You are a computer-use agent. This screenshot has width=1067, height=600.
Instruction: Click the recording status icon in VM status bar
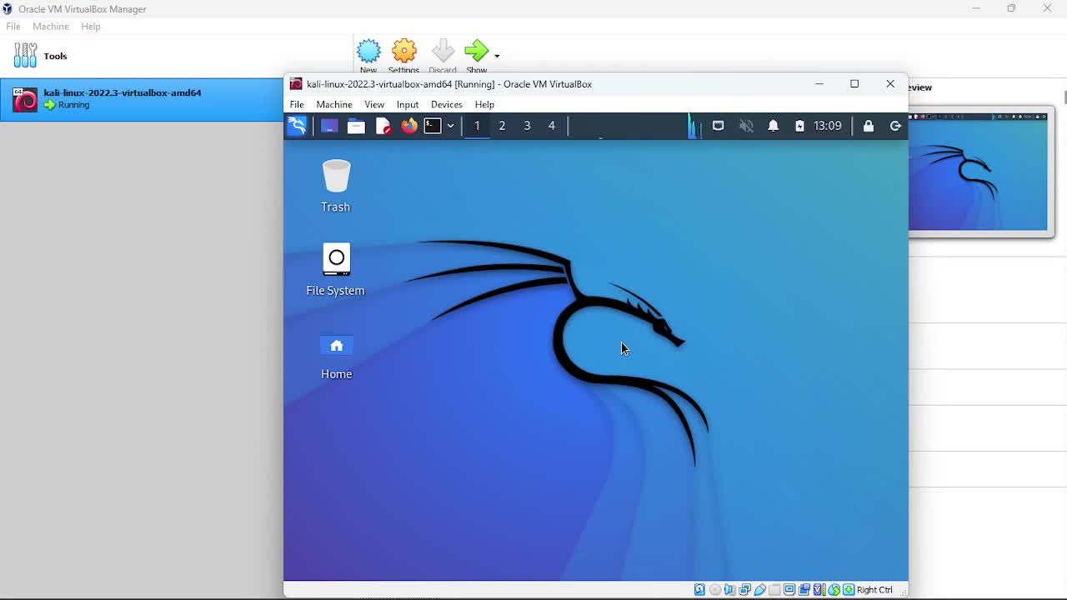(x=804, y=590)
